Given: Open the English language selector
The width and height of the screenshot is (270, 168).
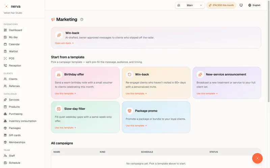Looking at the screenshot, I should (x=254, y=5).
